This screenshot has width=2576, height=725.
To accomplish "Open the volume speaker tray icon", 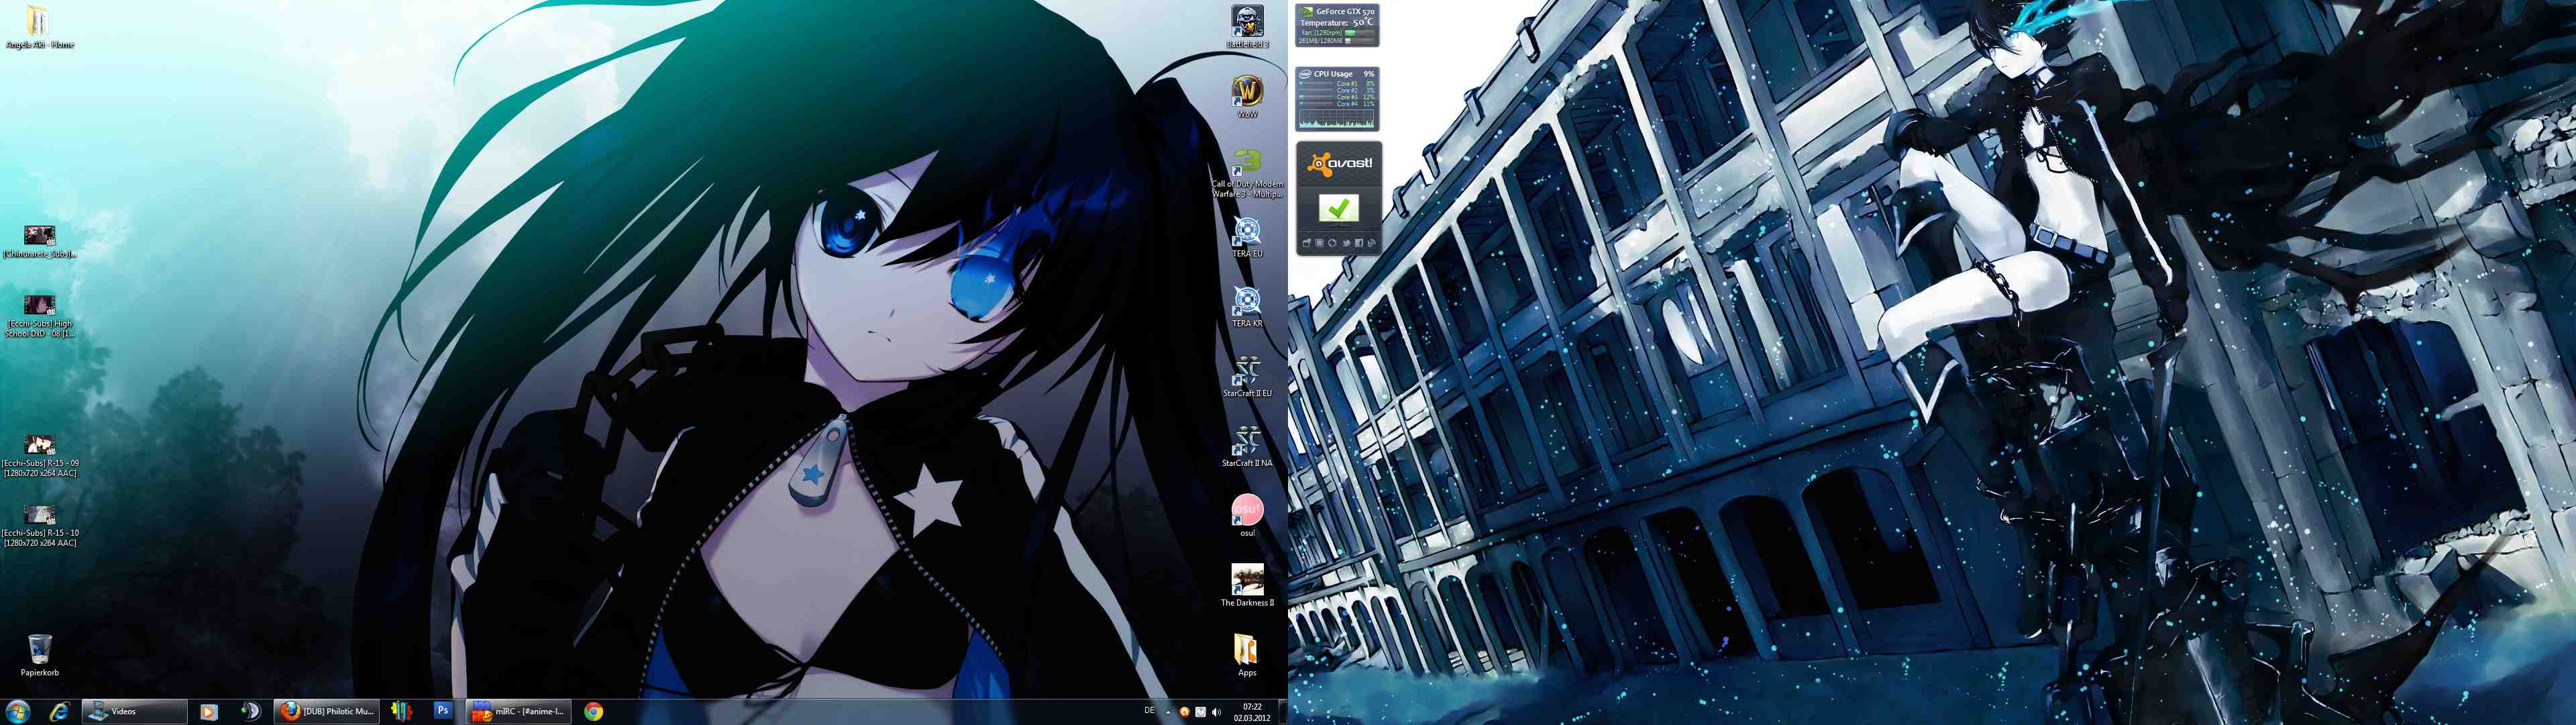I will 1217,712.
